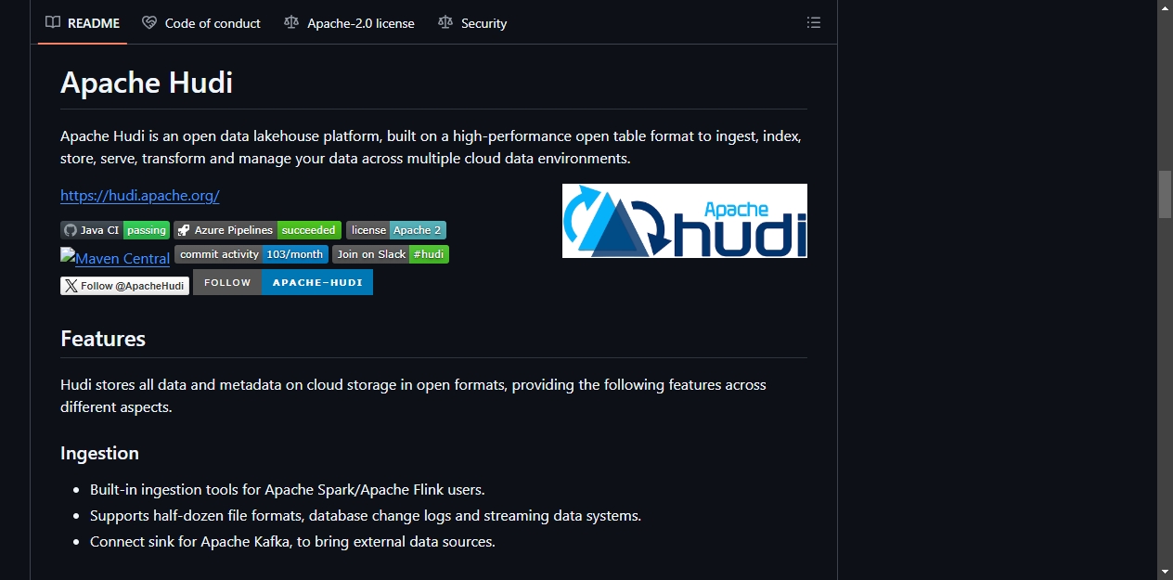
Task: Visit the hudi.apache.org link
Action: coord(140,196)
